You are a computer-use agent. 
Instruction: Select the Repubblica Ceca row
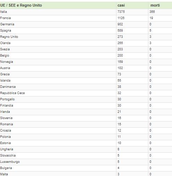(x=86, y=93)
